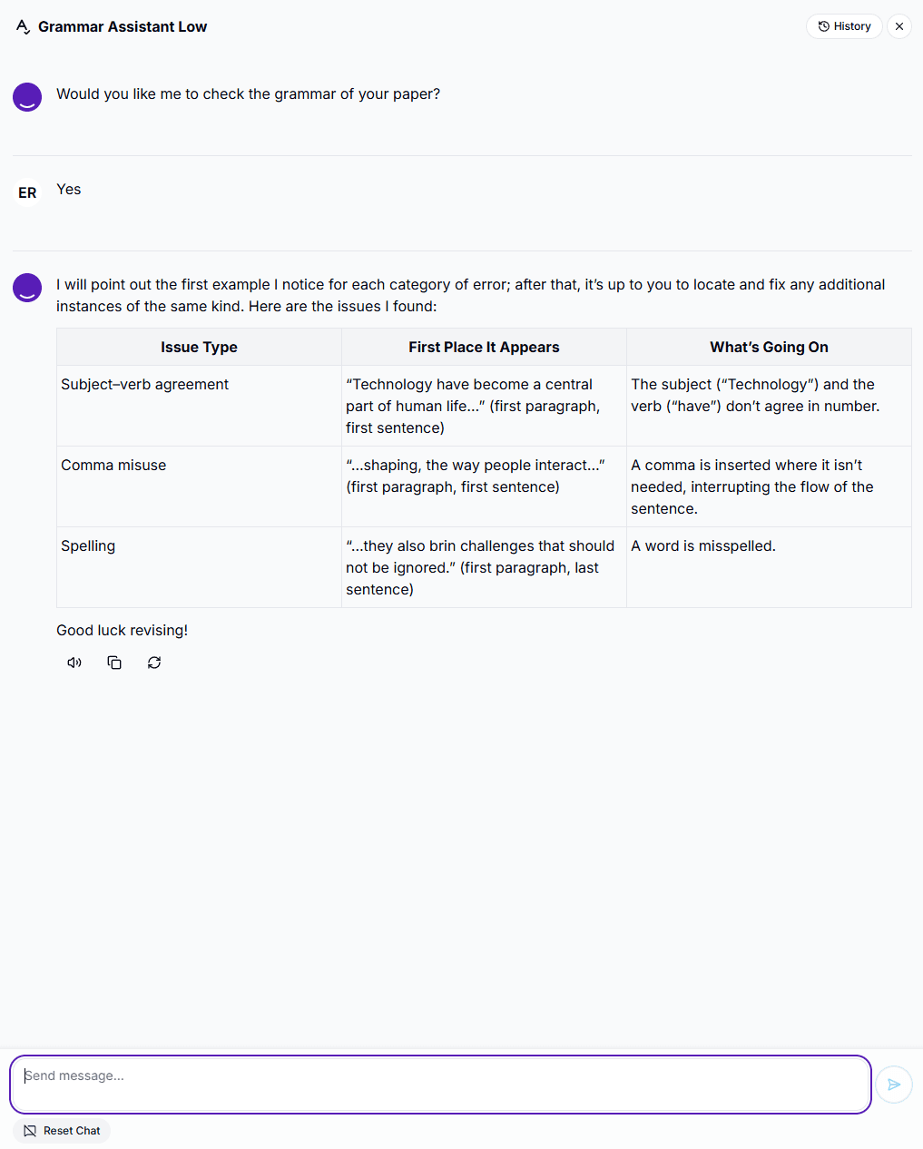This screenshot has width=923, height=1149.
Task: Select the Spelling issue type cell
Action: [x=199, y=567]
